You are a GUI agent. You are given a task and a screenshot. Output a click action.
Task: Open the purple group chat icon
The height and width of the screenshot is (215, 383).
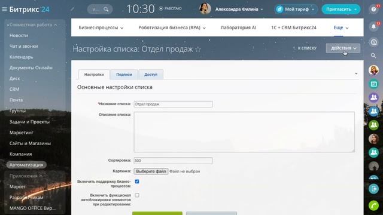(x=373, y=97)
